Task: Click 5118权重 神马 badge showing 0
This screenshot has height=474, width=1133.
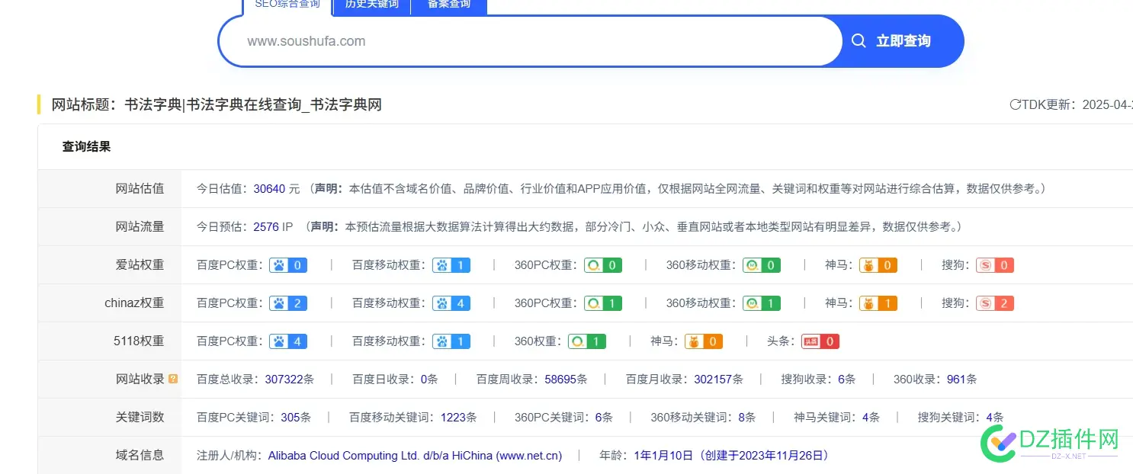Action: 704,341
